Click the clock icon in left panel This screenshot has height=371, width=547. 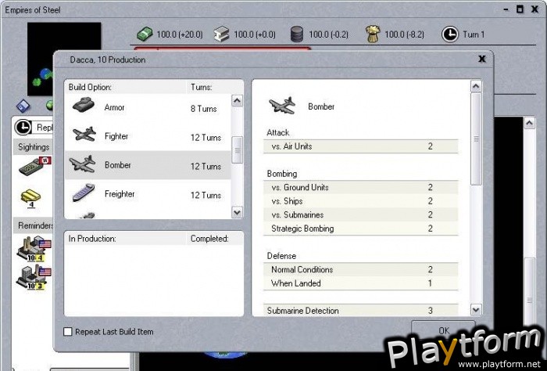tap(23, 127)
